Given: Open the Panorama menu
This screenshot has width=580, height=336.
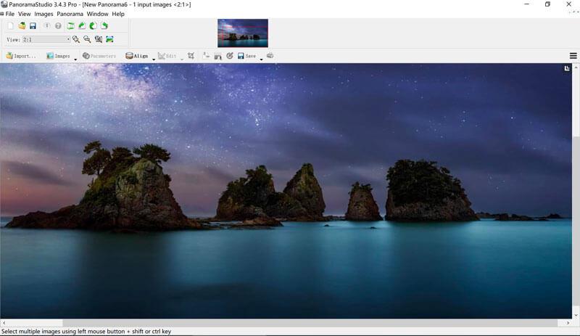Looking at the screenshot, I should (70, 14).
